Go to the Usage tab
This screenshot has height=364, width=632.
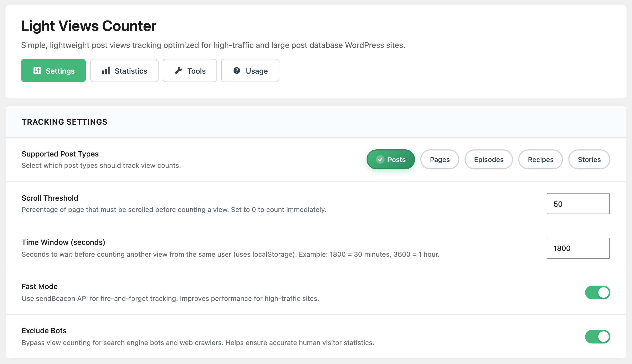[250, 70]
